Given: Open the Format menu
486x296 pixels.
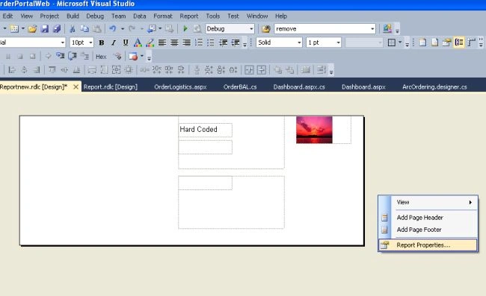Looking at the screenshot, I should pyautogui.click(x=163, y=16).
